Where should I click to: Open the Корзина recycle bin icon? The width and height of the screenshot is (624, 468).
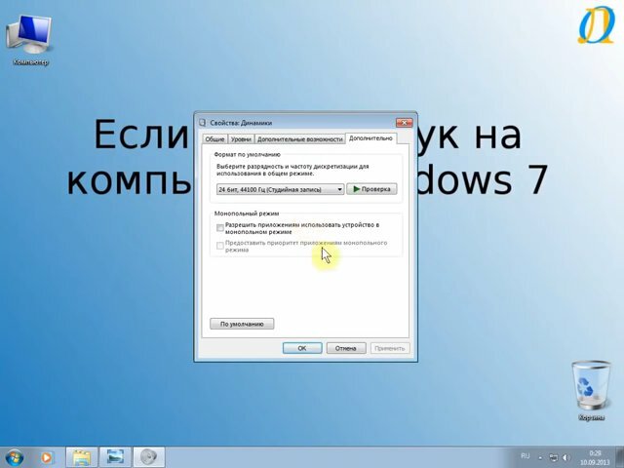pyautogui.click(x=591, y=391)
